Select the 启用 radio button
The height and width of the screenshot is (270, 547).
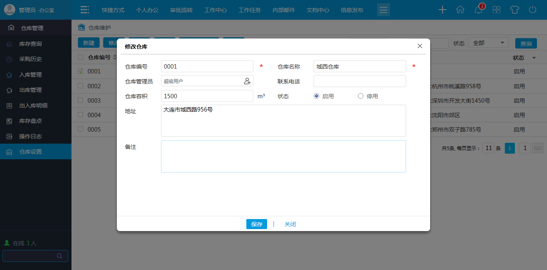tap(316, 96)
